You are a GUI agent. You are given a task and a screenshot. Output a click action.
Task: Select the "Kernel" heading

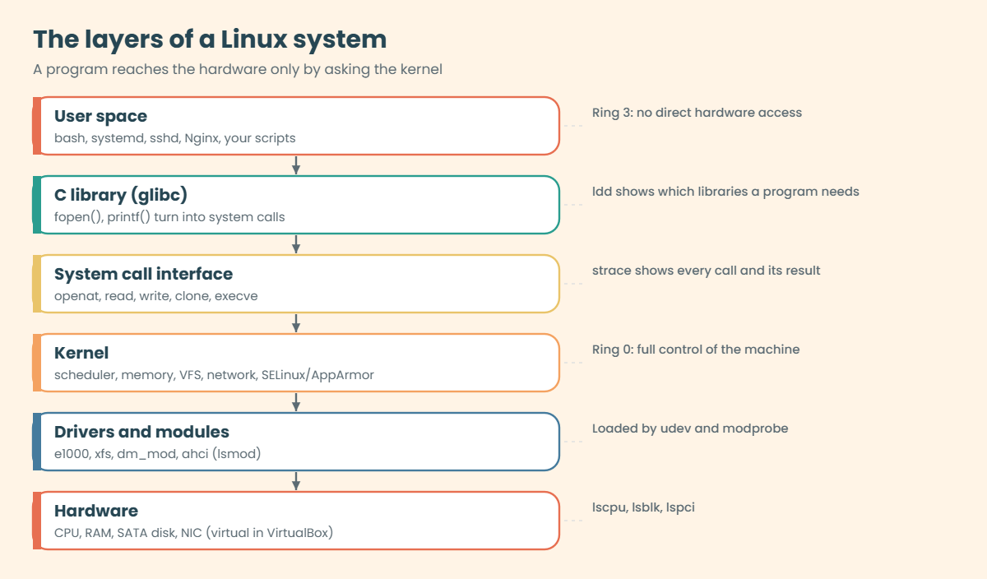(x=81, y=353)
